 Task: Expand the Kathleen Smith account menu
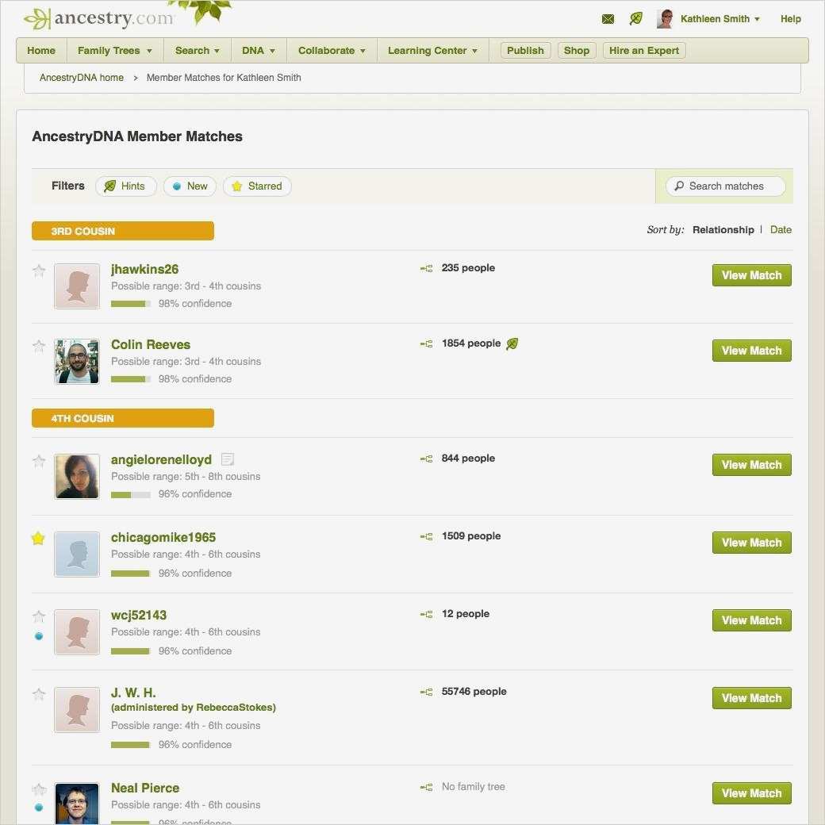pyautogui.click(x=719, y=19)
